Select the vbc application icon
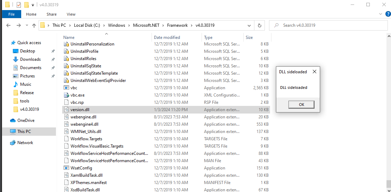Image resolution: width=391 pixels, height=192 pixels. tap(66, 87)
